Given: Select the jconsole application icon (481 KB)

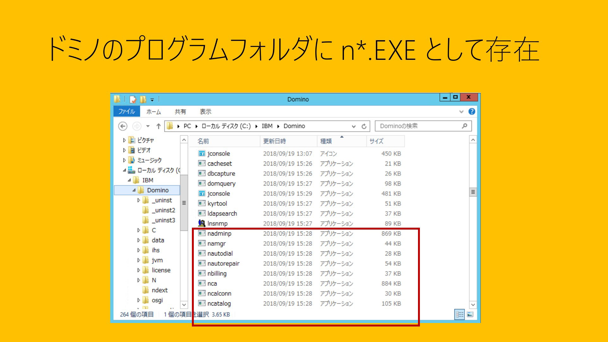Looking at the screenshot, I should [x=202, y=193].
